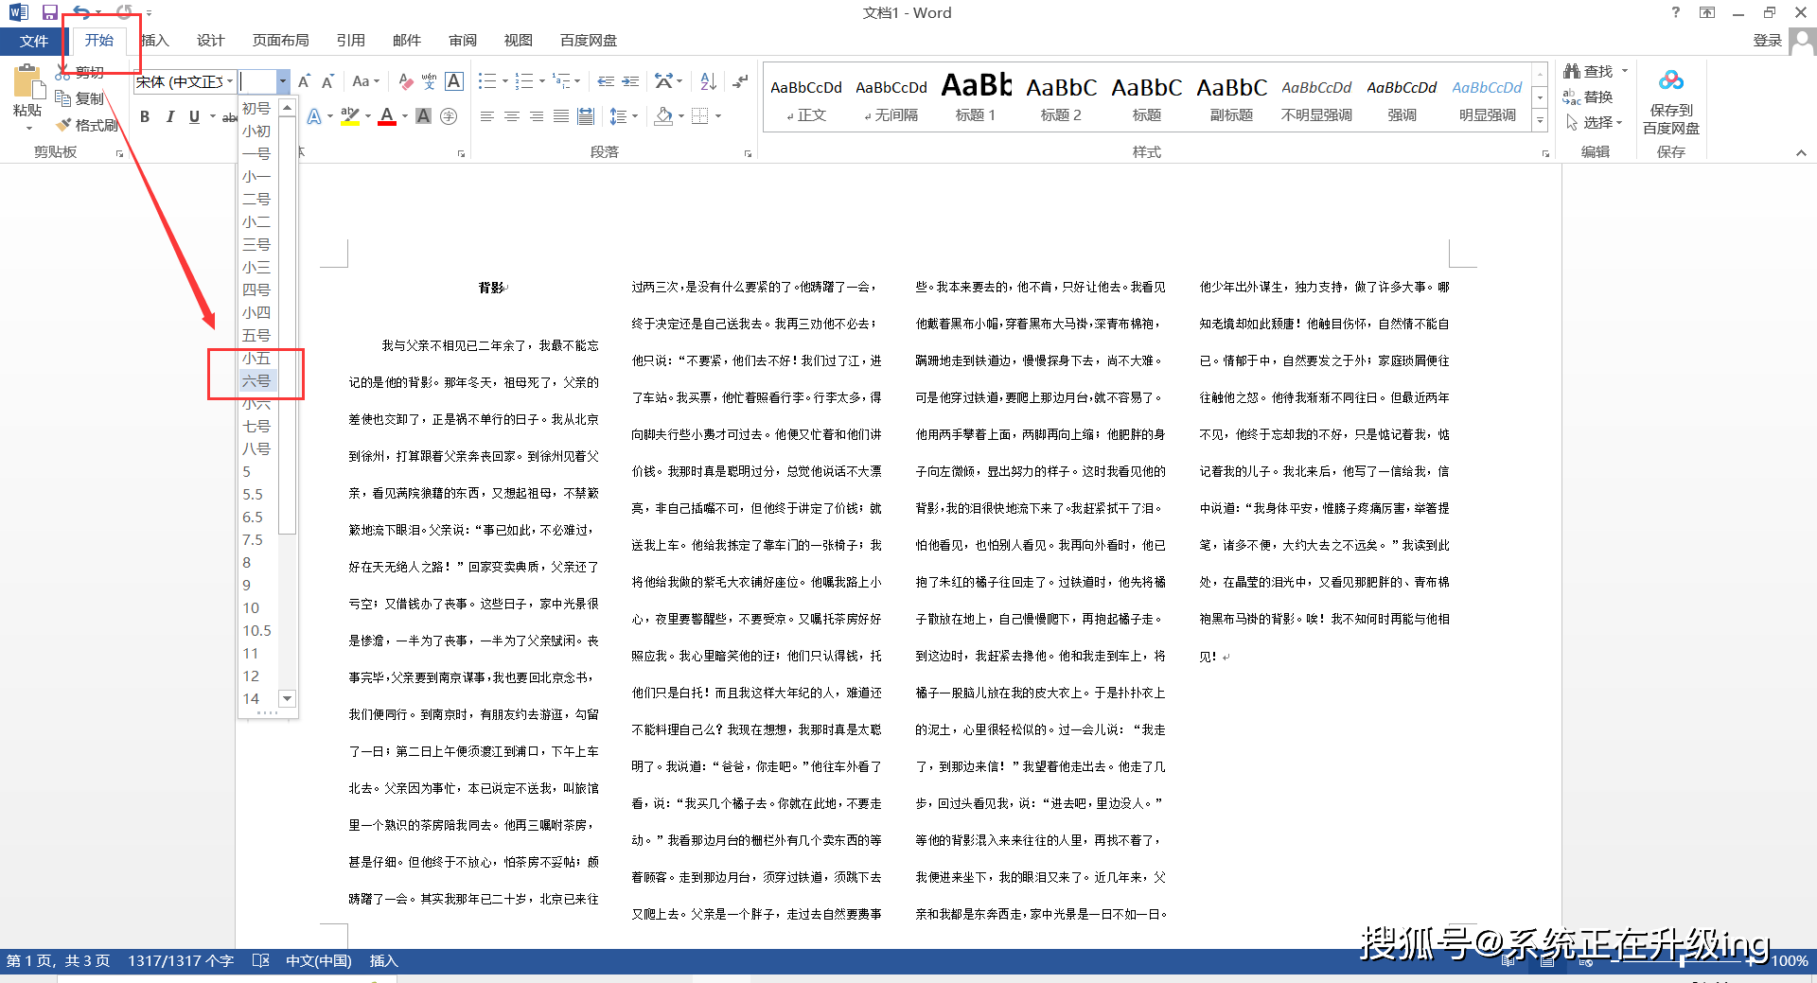This screenshot has height=983, width=1817.
Task: Apply the 无间隔 style
Action: pyautogui.click(x=891, y=97)
